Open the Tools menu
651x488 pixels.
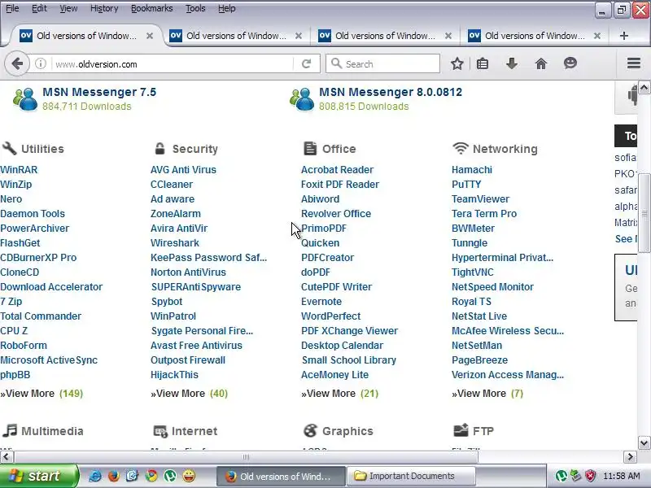pos(195,8)
